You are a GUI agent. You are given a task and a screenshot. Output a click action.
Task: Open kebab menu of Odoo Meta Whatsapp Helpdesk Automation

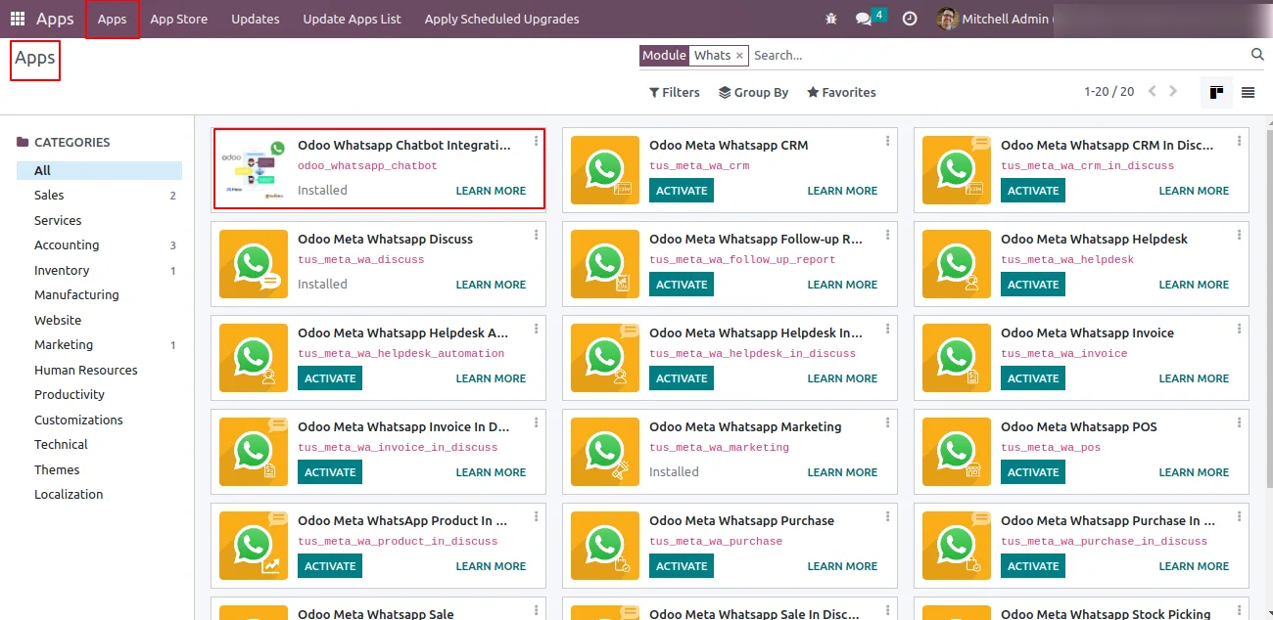(537, 329)
